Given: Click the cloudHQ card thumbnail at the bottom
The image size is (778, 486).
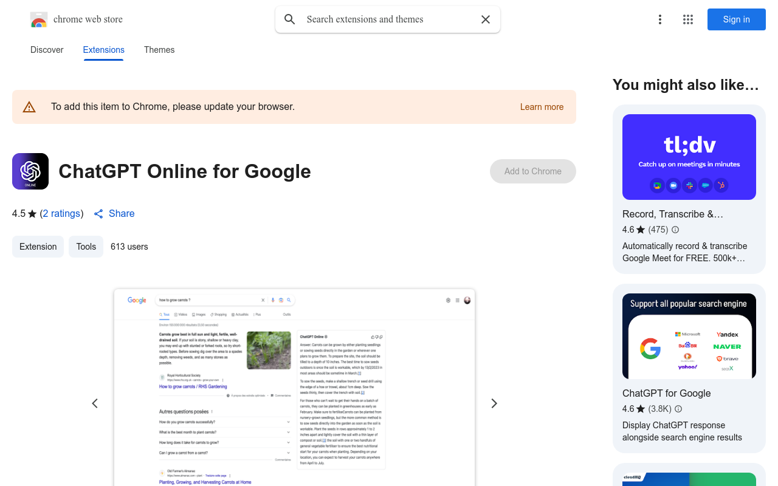Looking at the screenshot, I should [x=689, y=479].
